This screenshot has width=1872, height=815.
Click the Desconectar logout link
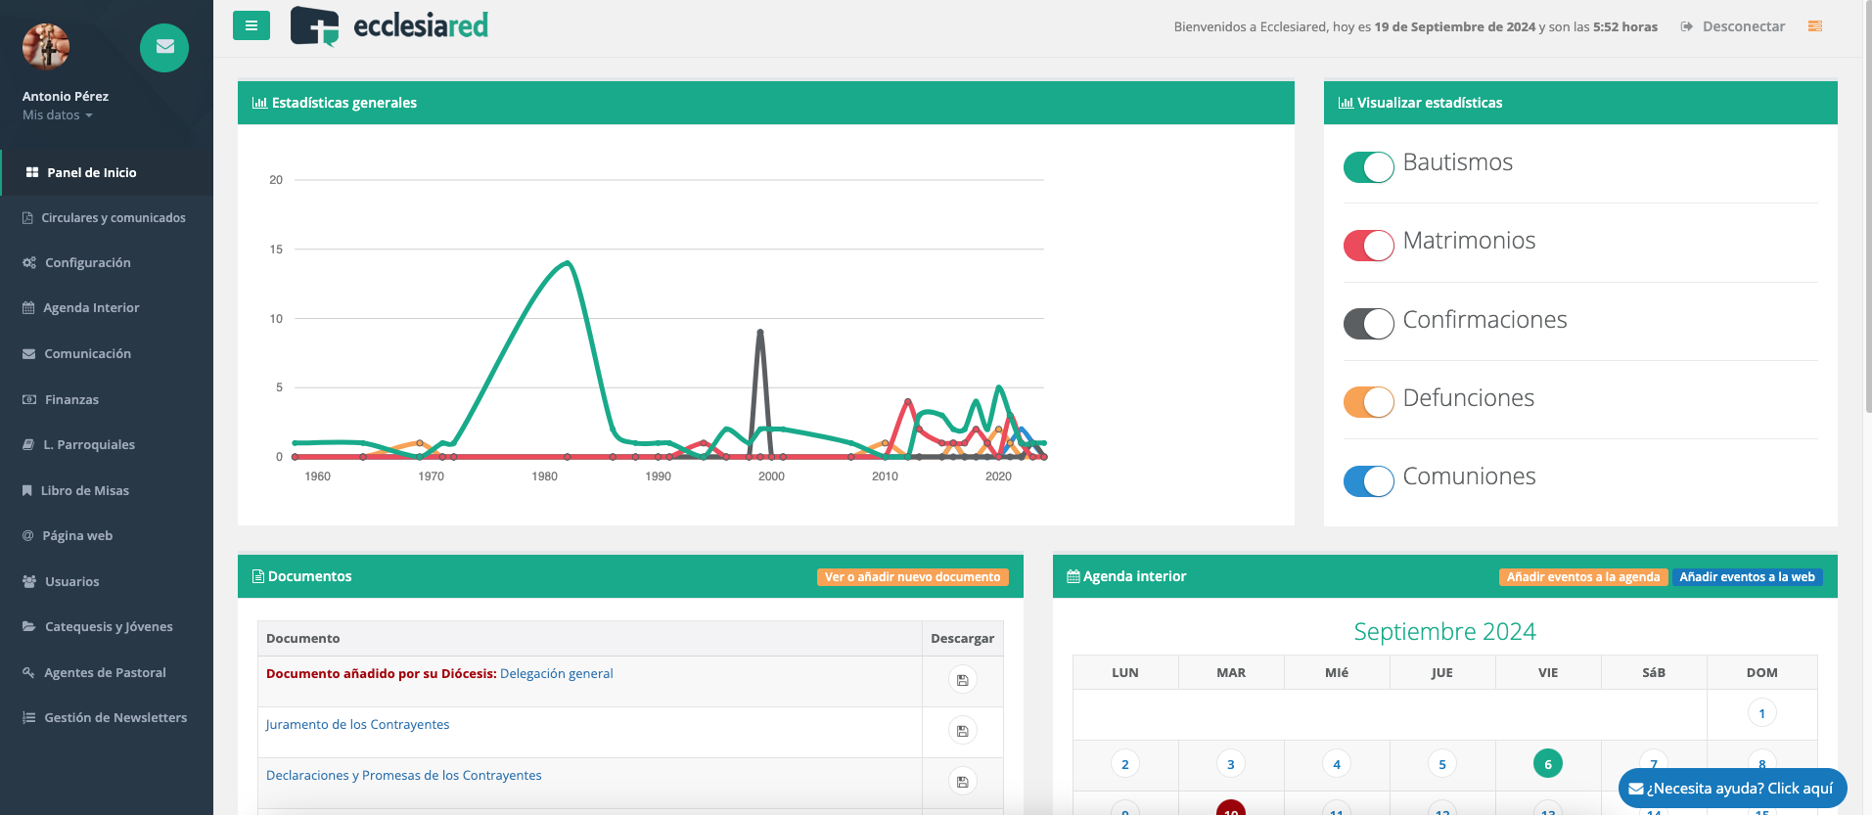pos(1733,26)
